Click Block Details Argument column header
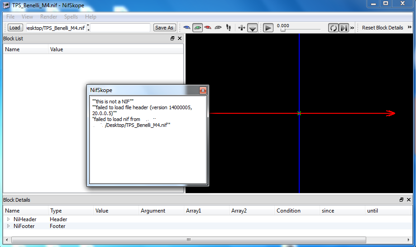416x247 pixels. tap(161, 211)
